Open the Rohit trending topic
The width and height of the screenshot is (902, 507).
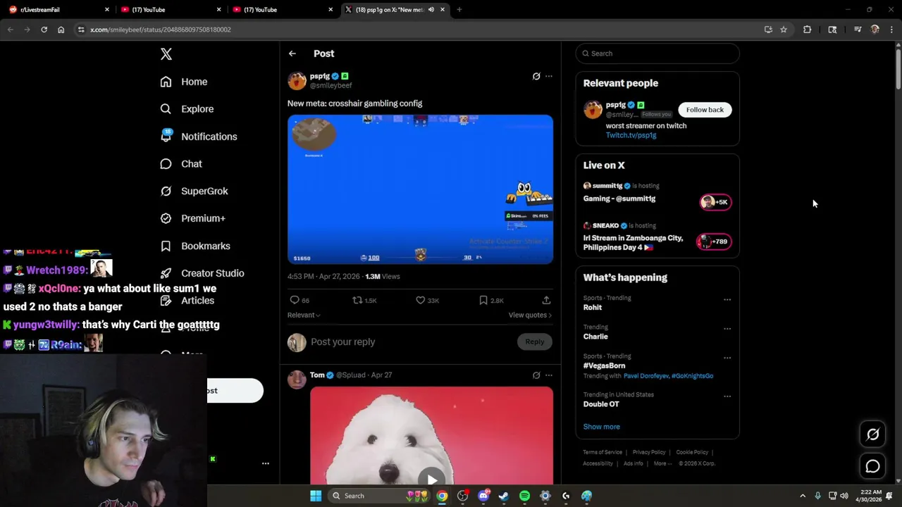click(593, 308)
